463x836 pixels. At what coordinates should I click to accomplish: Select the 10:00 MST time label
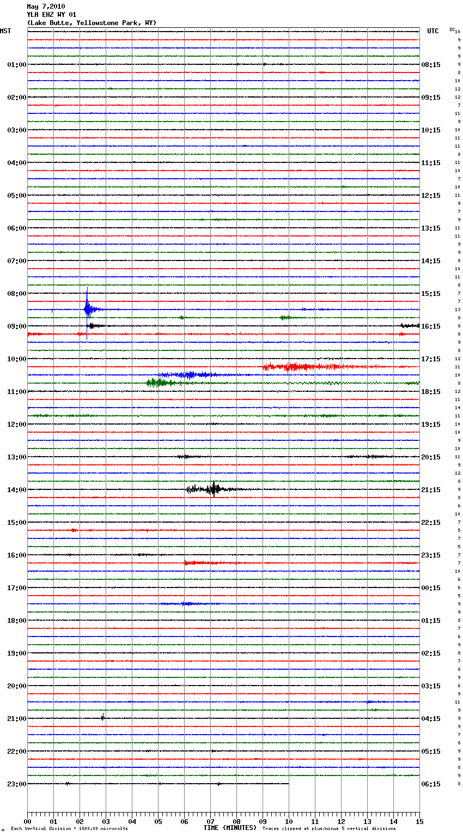click(x=16, y=359)
